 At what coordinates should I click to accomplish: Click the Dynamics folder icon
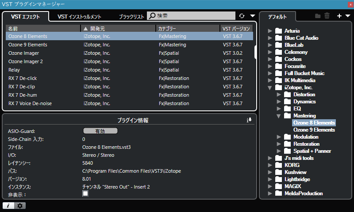click(287, 102)
